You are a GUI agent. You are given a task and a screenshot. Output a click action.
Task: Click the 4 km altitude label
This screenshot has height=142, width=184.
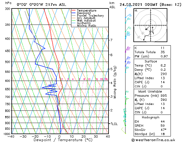(x=111, y=83)
